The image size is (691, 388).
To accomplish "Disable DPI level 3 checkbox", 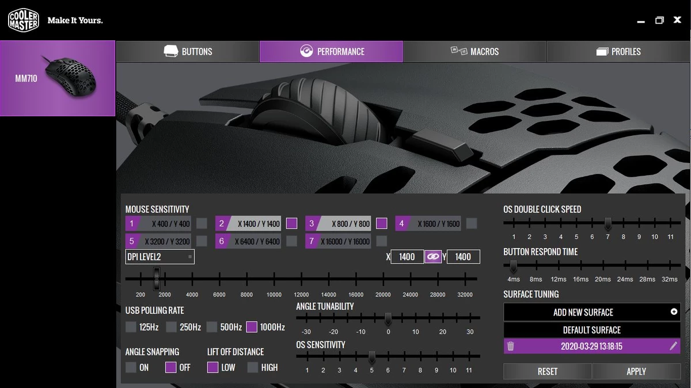I will [381, 223].
